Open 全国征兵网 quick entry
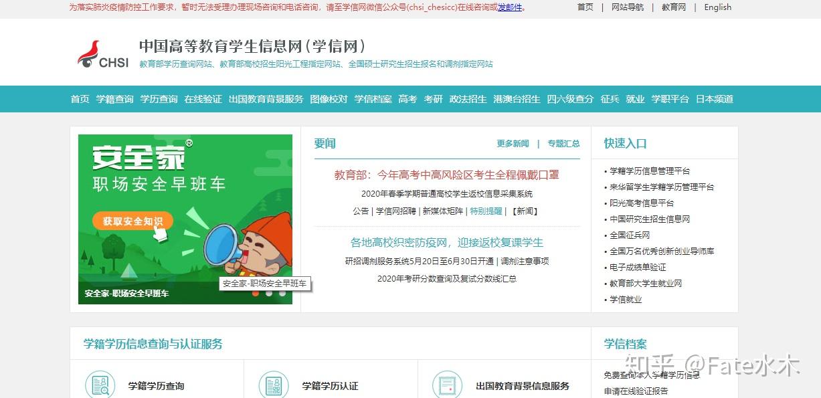Viewport: 821px width, 398px height. 630,235
